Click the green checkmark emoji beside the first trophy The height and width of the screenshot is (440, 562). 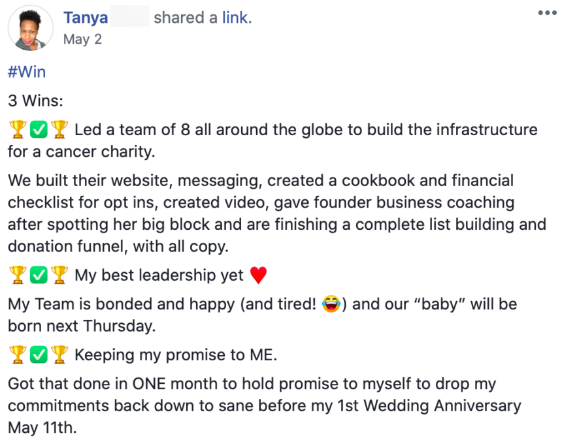pyautogui.click(x=37, y=129)
